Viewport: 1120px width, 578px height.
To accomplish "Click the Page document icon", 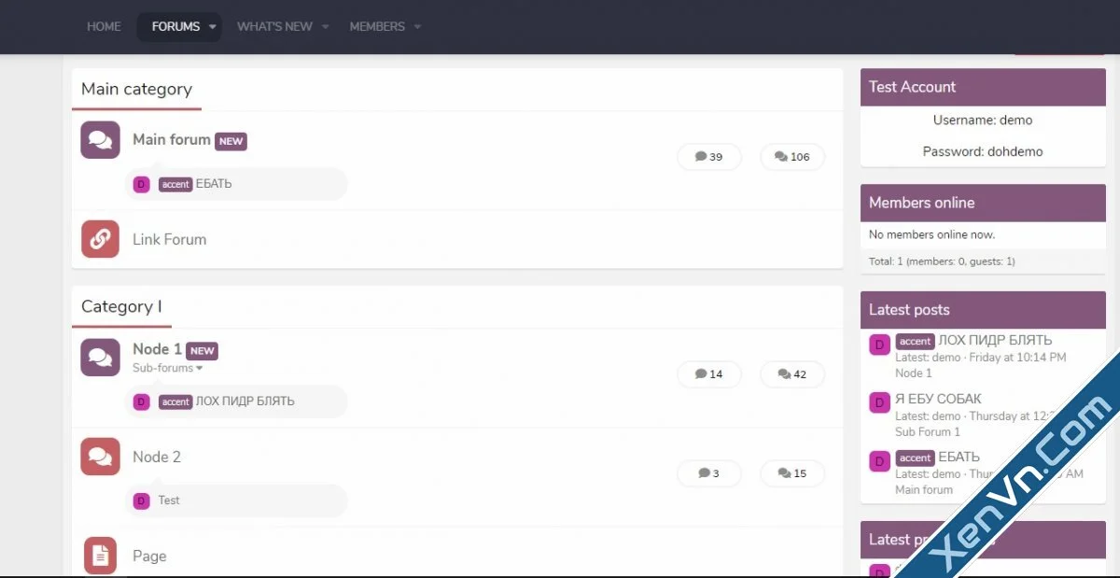I will [x=100, y=556].
